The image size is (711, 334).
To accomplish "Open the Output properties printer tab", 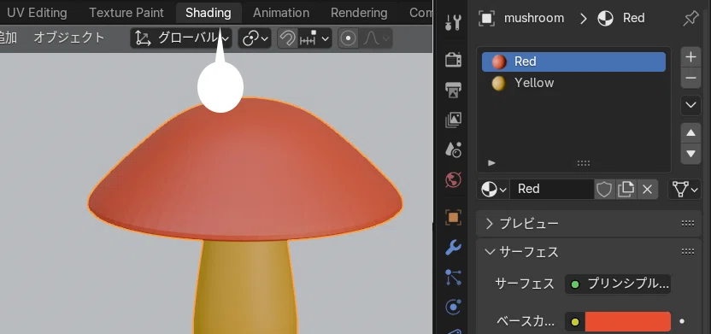I will 453,90.
